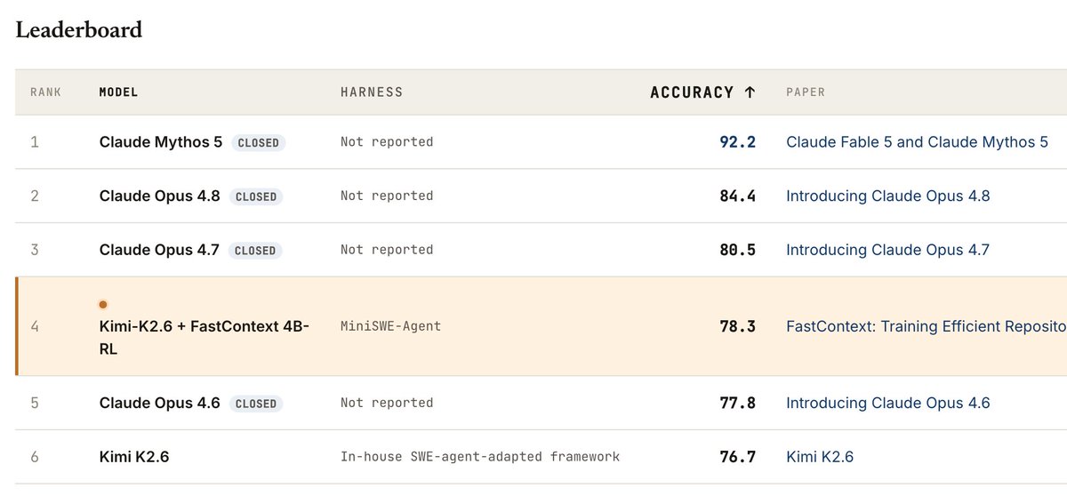Viewport: 1067px width, 496px height.
Task: Sort by the Model column header
Action: (x=118, y=92)
